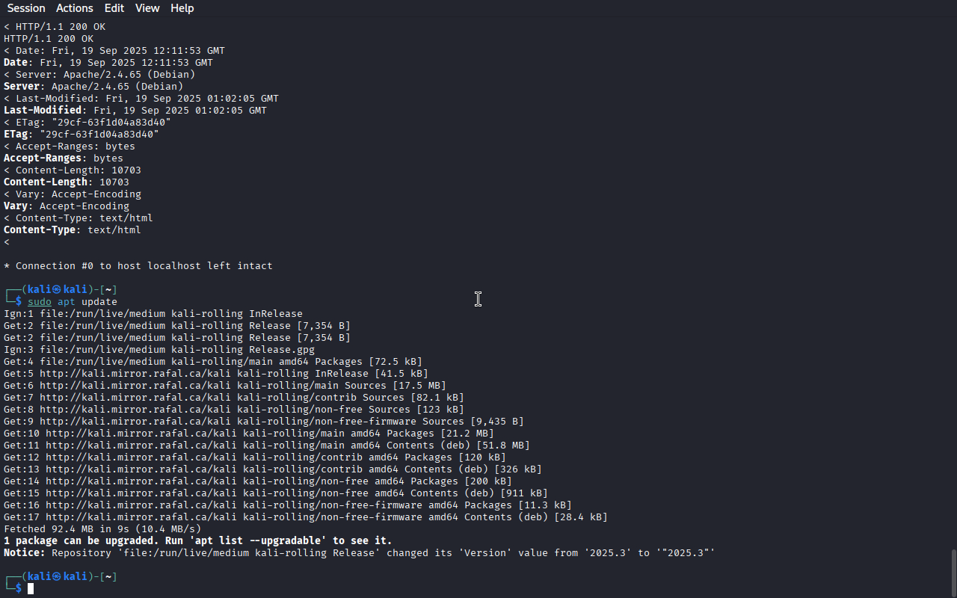This screenshot has width=957, height=598.
Task: Click the 'Connection #0 to host localhost' line
Action: pos(138,266)
